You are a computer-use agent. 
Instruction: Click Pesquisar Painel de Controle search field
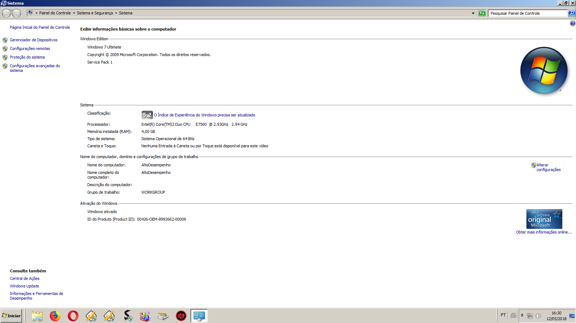pos(528,13)
